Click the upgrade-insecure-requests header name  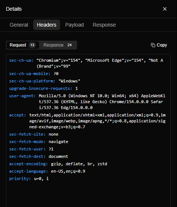[41, 88]
